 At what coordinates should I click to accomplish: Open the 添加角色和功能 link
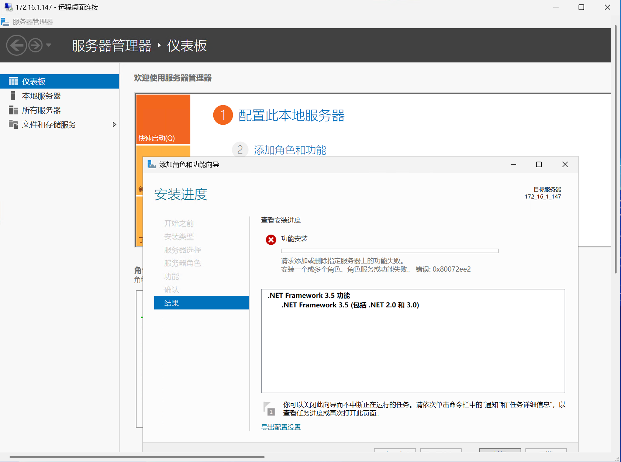pyautogui.click(x=290, y=150)
